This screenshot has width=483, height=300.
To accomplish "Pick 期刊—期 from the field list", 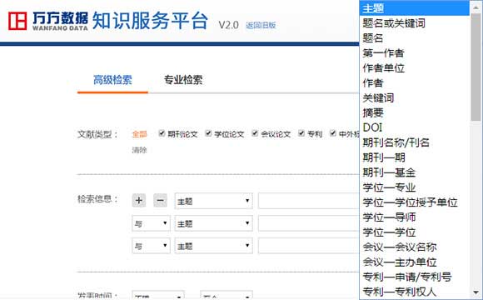I will coord(415,157).
